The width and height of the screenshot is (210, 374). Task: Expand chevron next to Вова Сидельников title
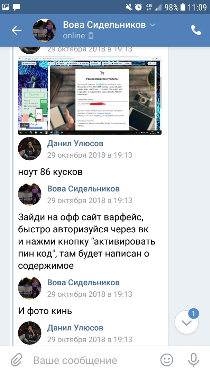click(x=152, y=25)
